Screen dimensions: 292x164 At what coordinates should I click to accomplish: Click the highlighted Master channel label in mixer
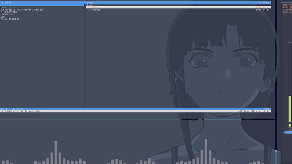click(x=288, y=133)
